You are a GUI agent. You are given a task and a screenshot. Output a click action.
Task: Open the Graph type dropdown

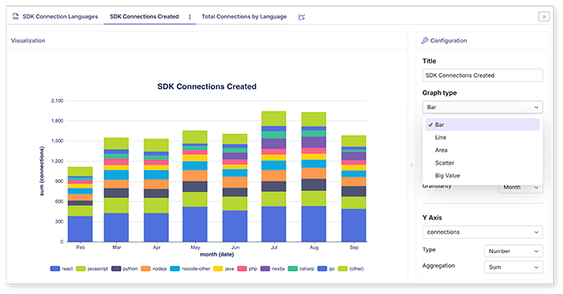coord(483,107)
